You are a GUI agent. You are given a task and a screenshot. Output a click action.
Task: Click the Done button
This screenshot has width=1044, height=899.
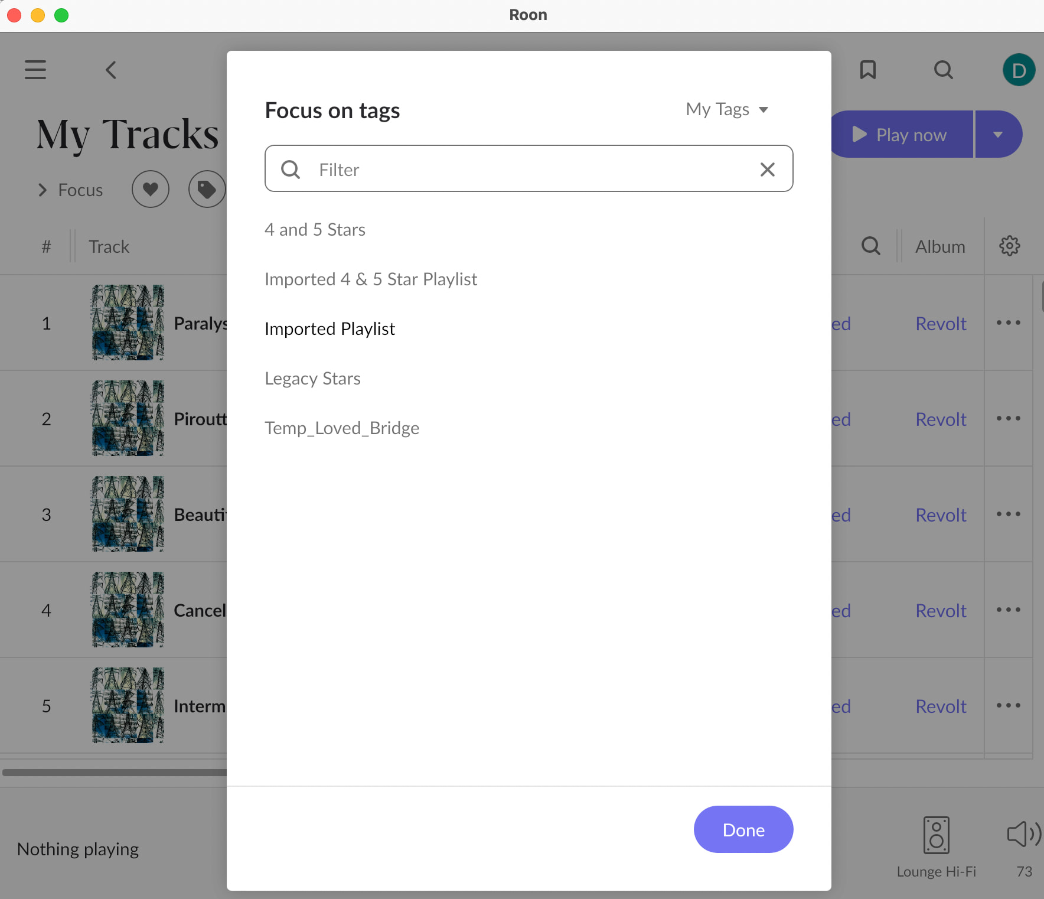[743, 829]
